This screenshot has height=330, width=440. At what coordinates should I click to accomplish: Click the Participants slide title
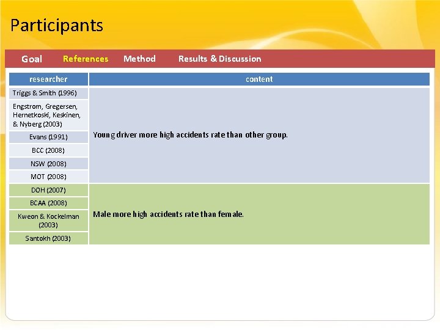(x=57, y=26)
